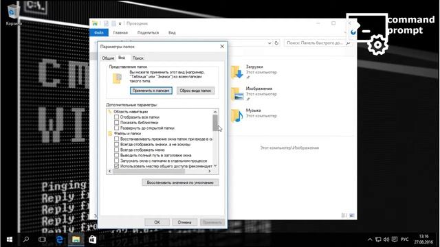Screen dimensions: 440x247
Task: Click the Отмена button
Action: click(x=184, y=222)
